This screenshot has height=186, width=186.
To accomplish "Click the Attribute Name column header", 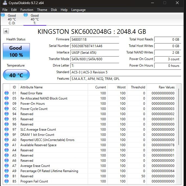I will click(53, 87).
